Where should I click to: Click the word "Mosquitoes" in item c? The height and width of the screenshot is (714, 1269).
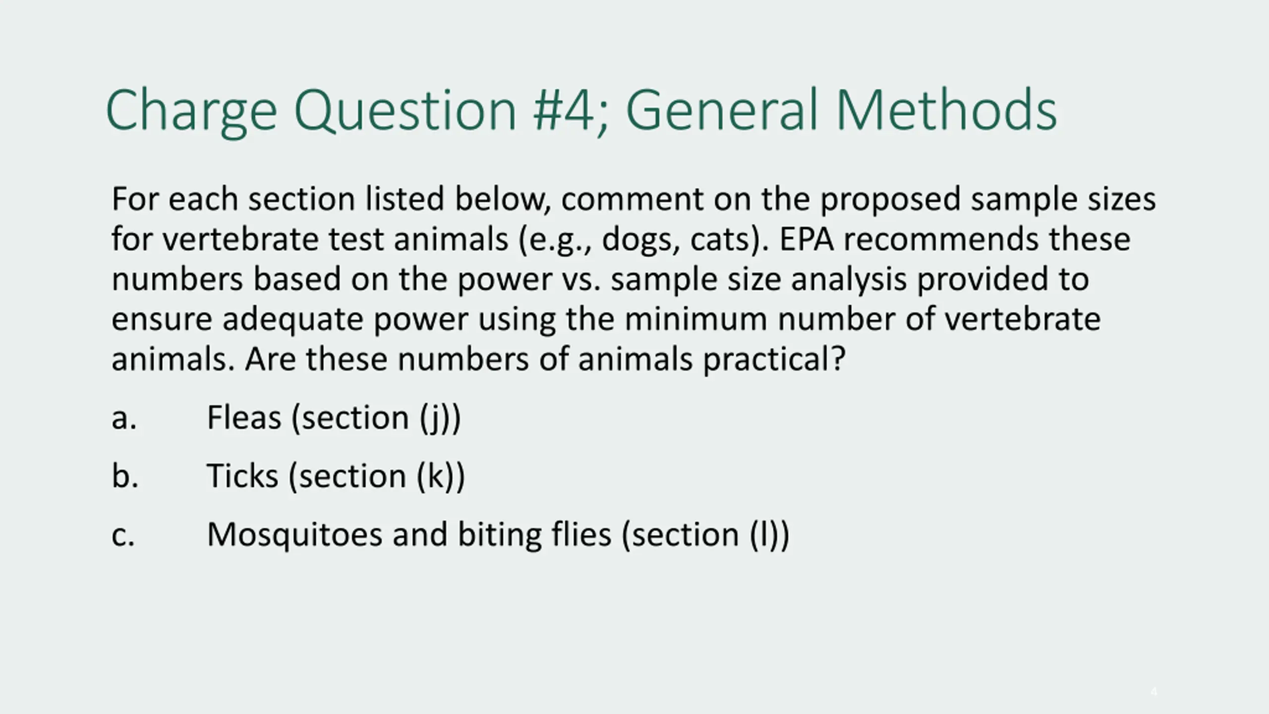(295, 535)
